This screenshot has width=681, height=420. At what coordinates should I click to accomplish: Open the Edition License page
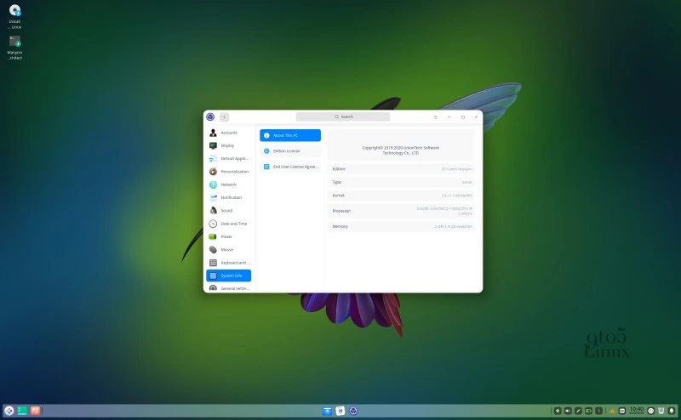point(290,151)
